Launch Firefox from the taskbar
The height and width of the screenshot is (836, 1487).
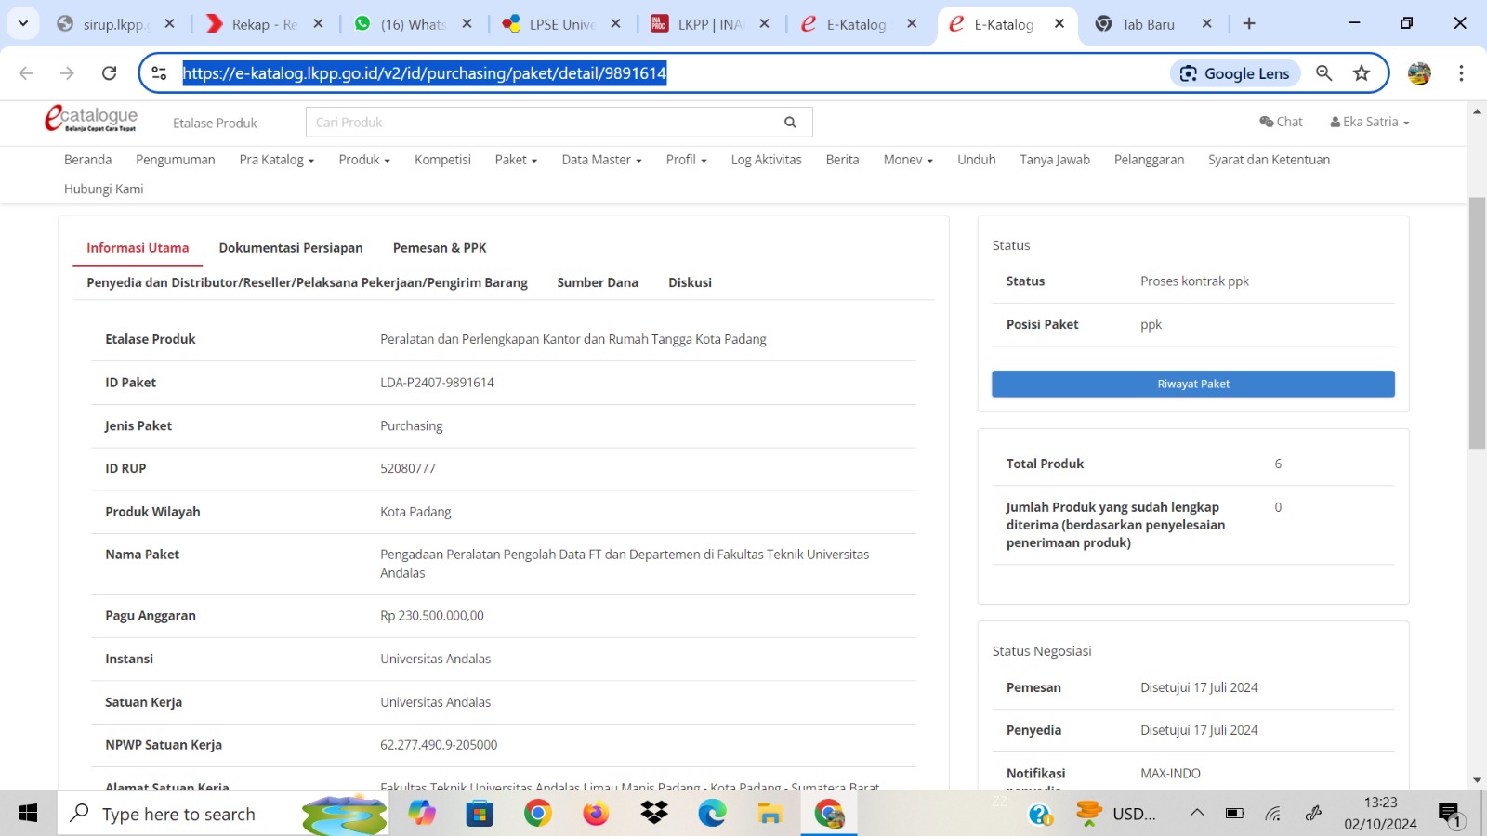point(596,814)
